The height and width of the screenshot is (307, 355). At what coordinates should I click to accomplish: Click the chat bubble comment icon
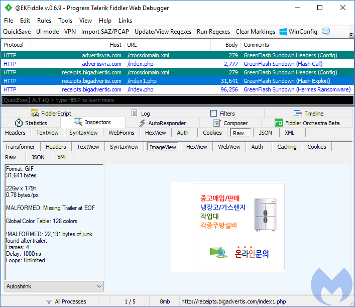coord(326,32)
